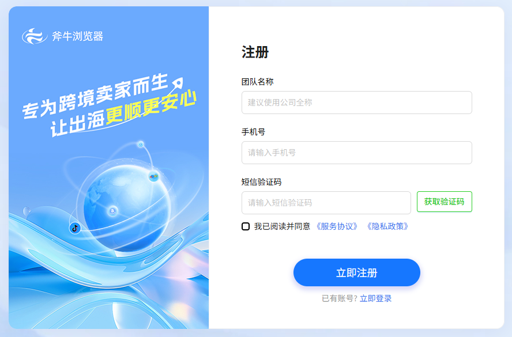Click the small orbiting dot above the globe

(x=141, y=144)
